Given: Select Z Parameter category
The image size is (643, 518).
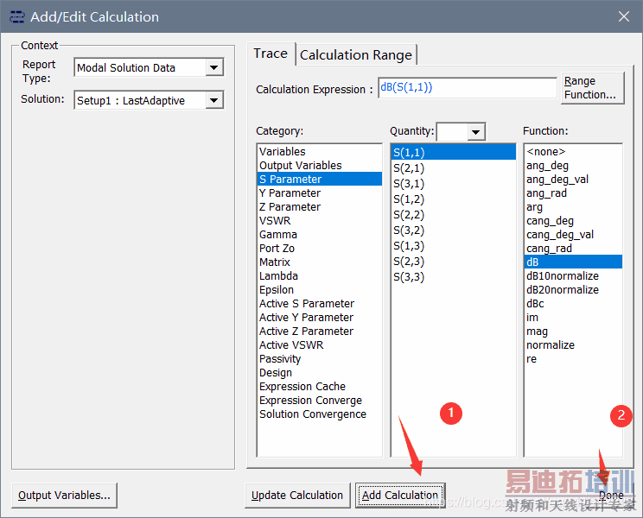Looking at the screenshot, I should [320, 207].
